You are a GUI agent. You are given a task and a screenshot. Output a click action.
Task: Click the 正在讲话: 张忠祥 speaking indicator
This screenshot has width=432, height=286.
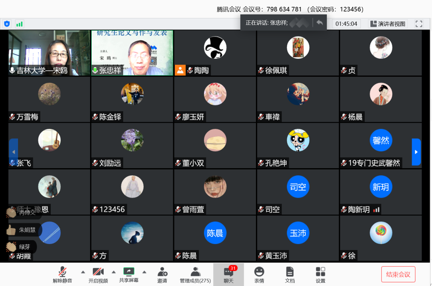click(x=266, y=23)
